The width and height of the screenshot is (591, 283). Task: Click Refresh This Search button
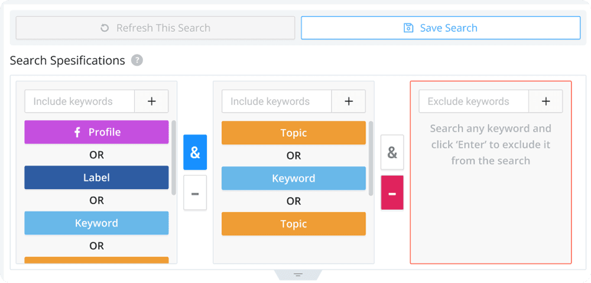[155, 28]
